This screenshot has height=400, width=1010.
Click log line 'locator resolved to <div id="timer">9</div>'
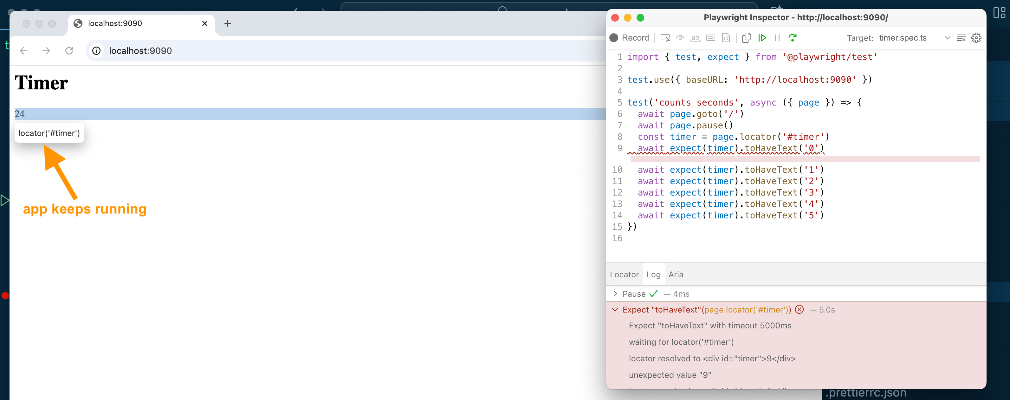pos(712,358)
